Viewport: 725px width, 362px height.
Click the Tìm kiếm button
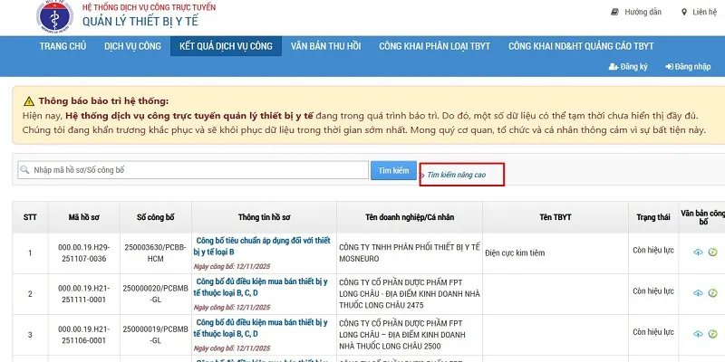tap(393, 170)
